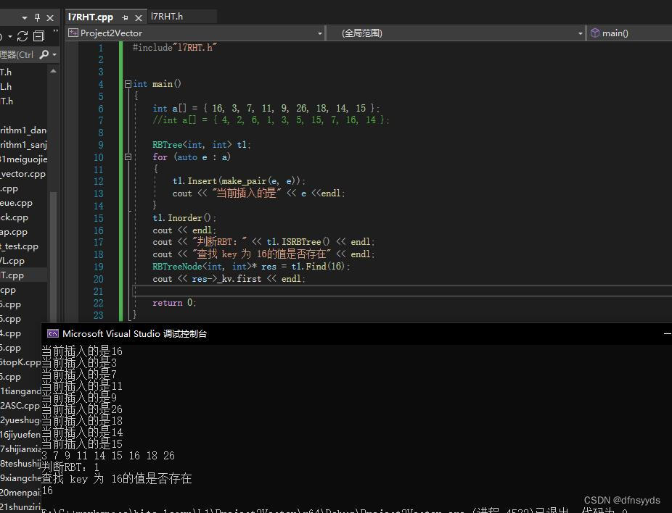Collapse the for loop code block
This screenshot has height=513, width=672.
[128, 157]
